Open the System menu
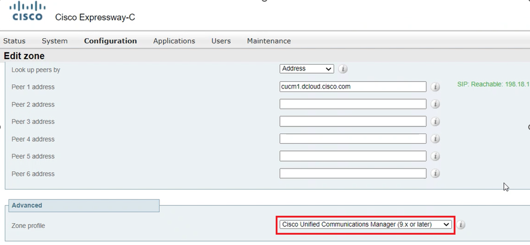The image size is (530, 245). tap(55, 41)
